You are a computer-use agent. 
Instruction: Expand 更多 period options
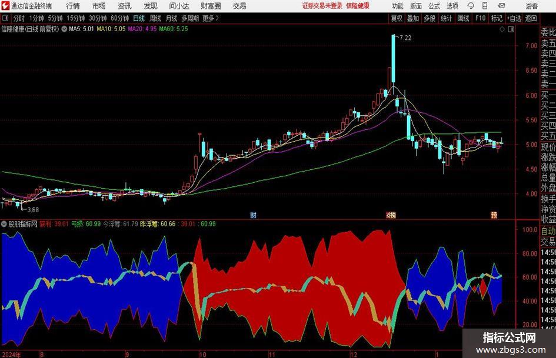[211, 18]
